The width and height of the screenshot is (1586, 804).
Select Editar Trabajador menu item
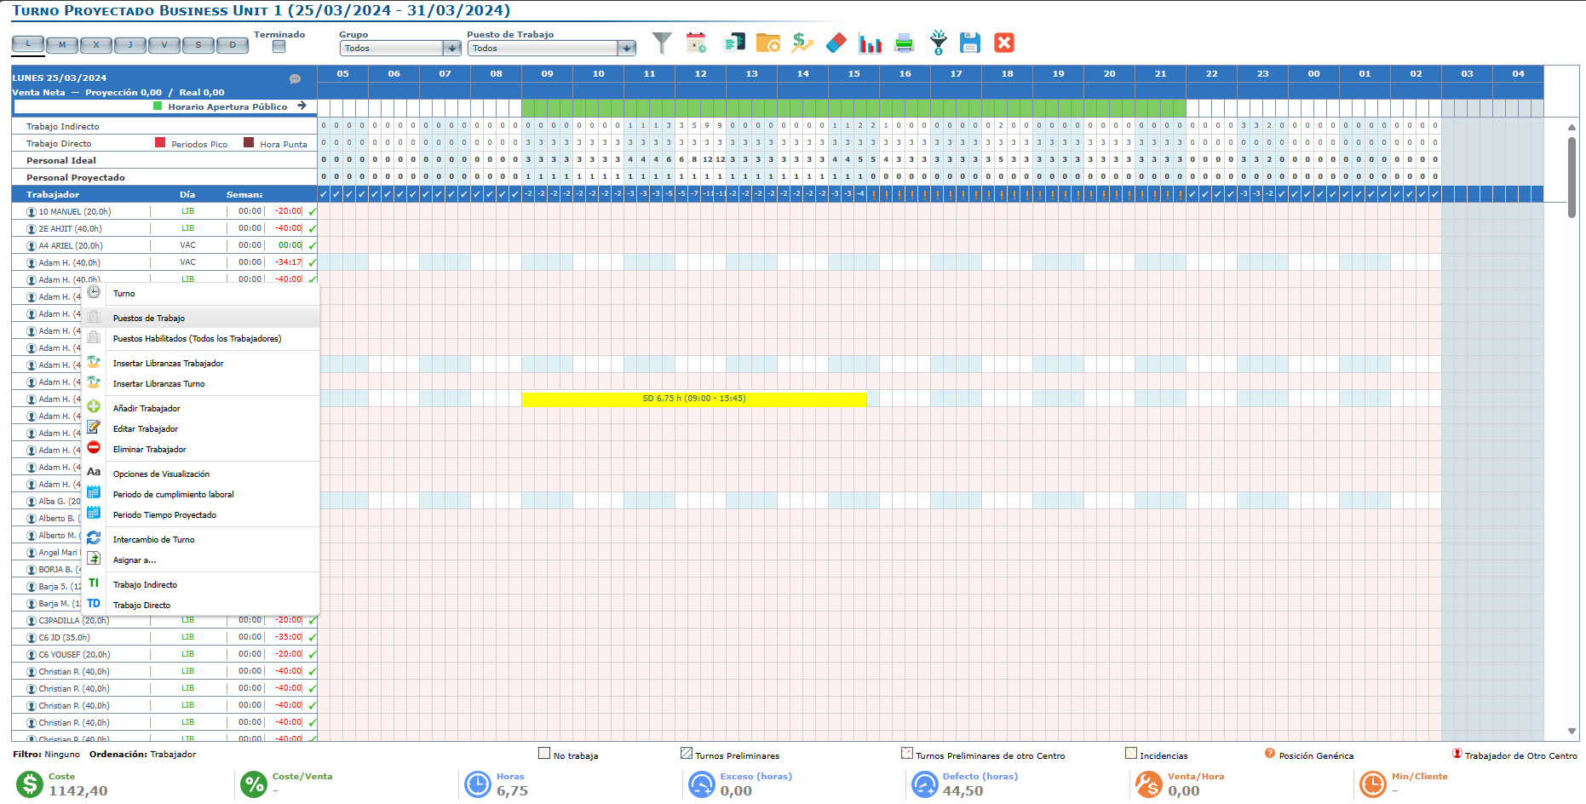(201, 429)
